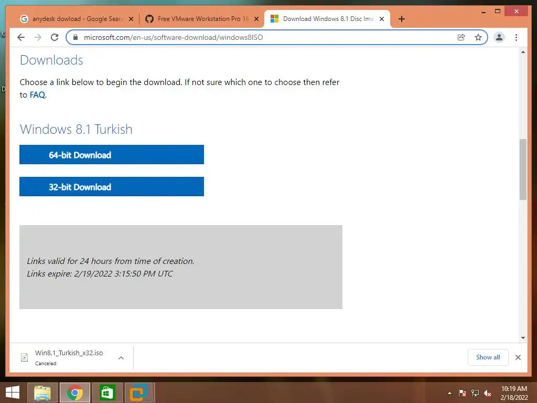Open the Windows Start button

pos(13,393)
